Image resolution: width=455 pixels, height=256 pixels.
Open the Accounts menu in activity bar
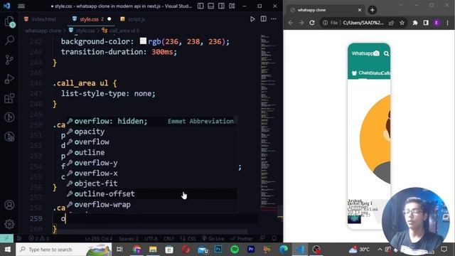[9, 205]
